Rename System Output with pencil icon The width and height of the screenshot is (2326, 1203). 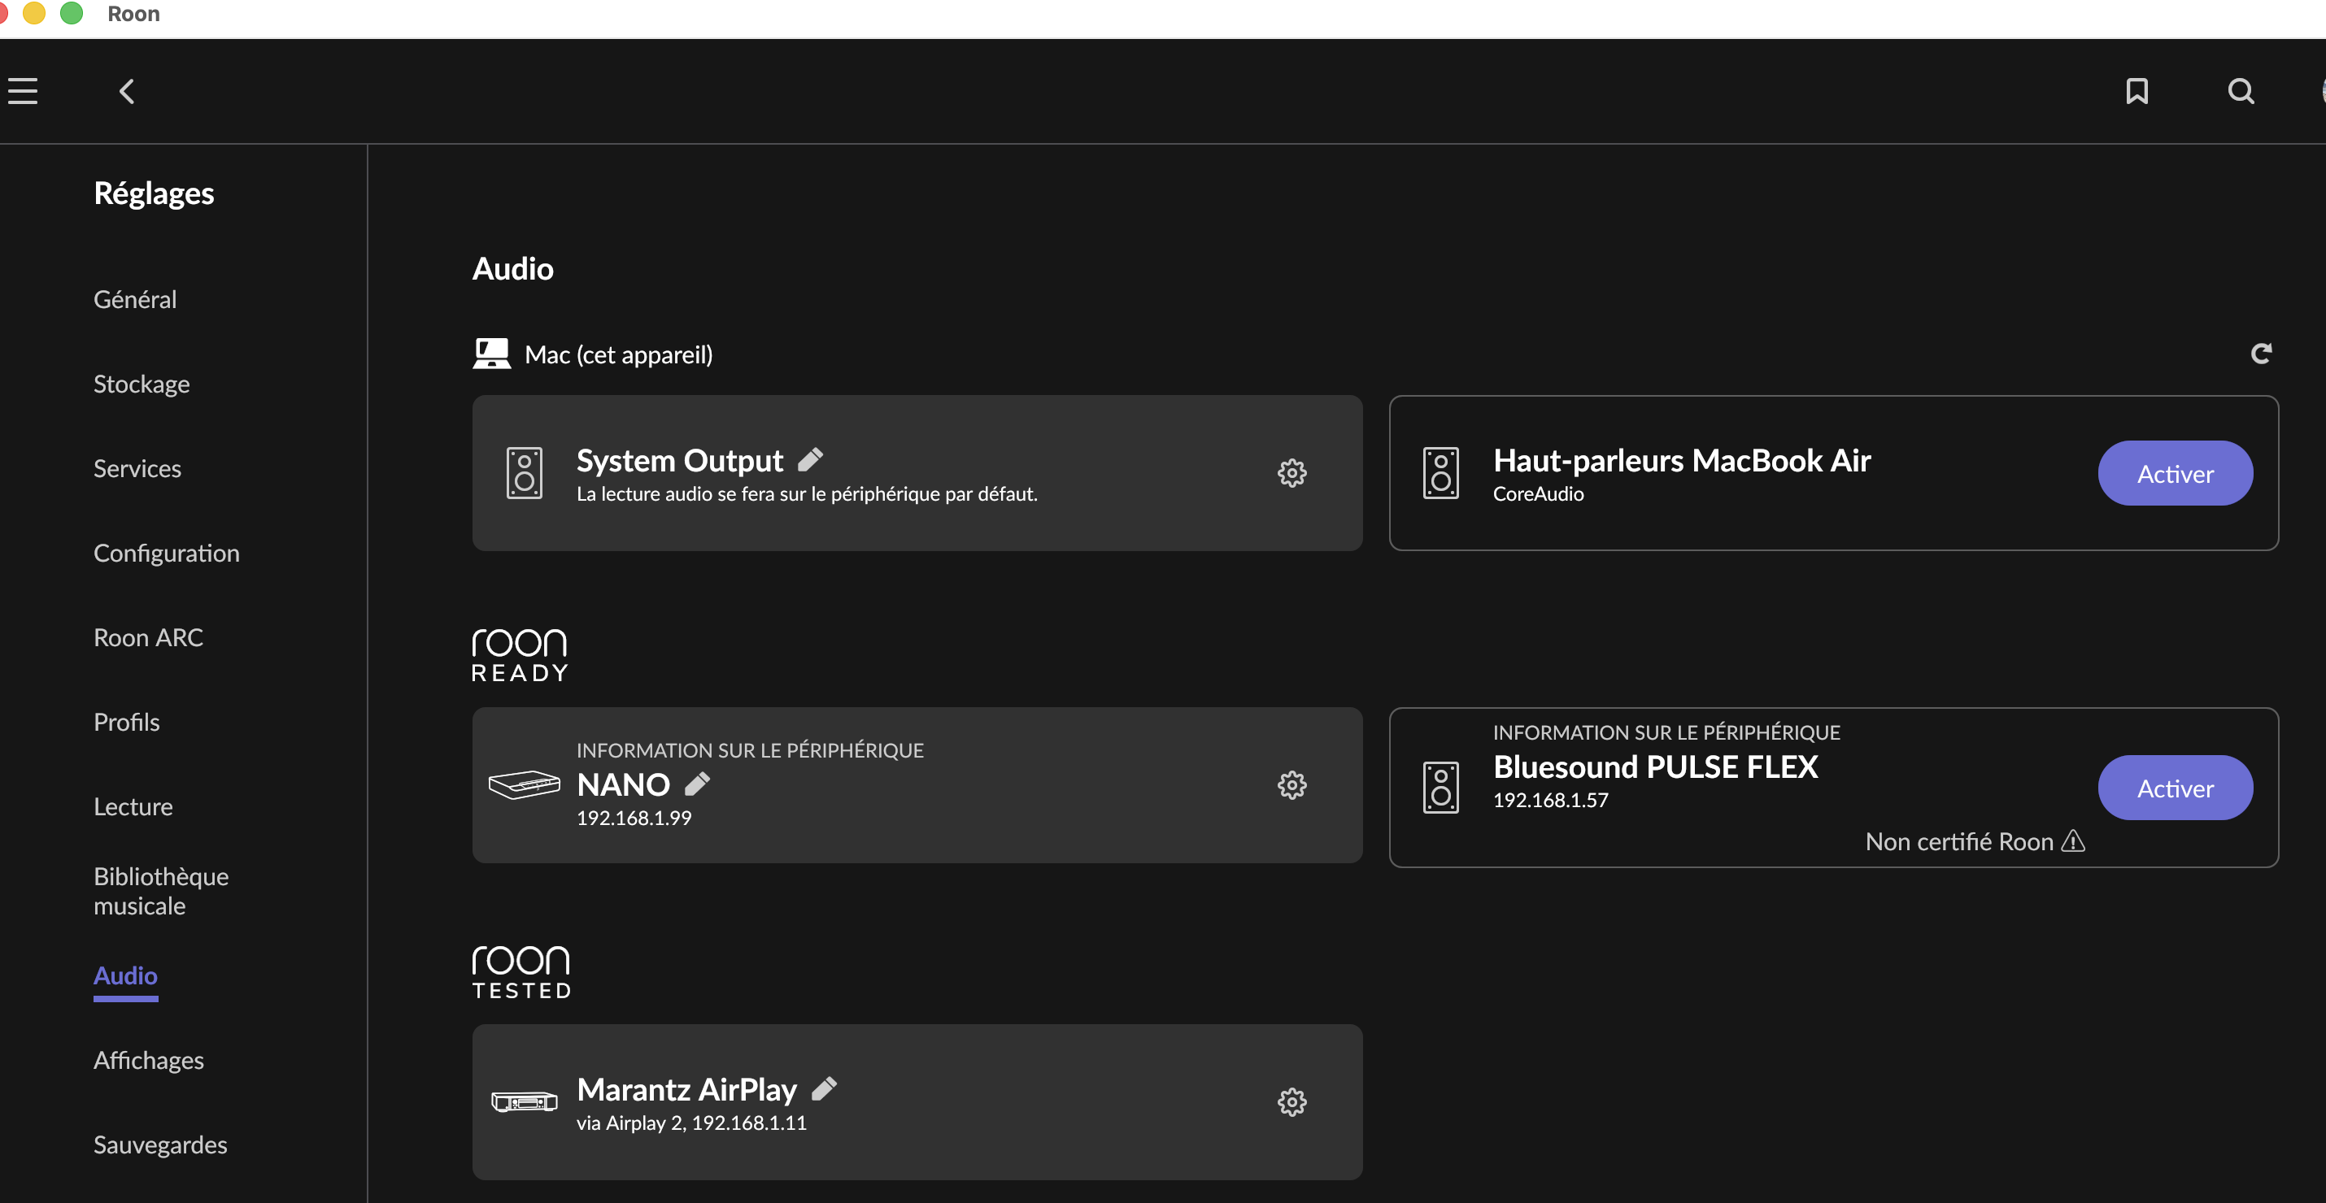click(x=810, y=460)
